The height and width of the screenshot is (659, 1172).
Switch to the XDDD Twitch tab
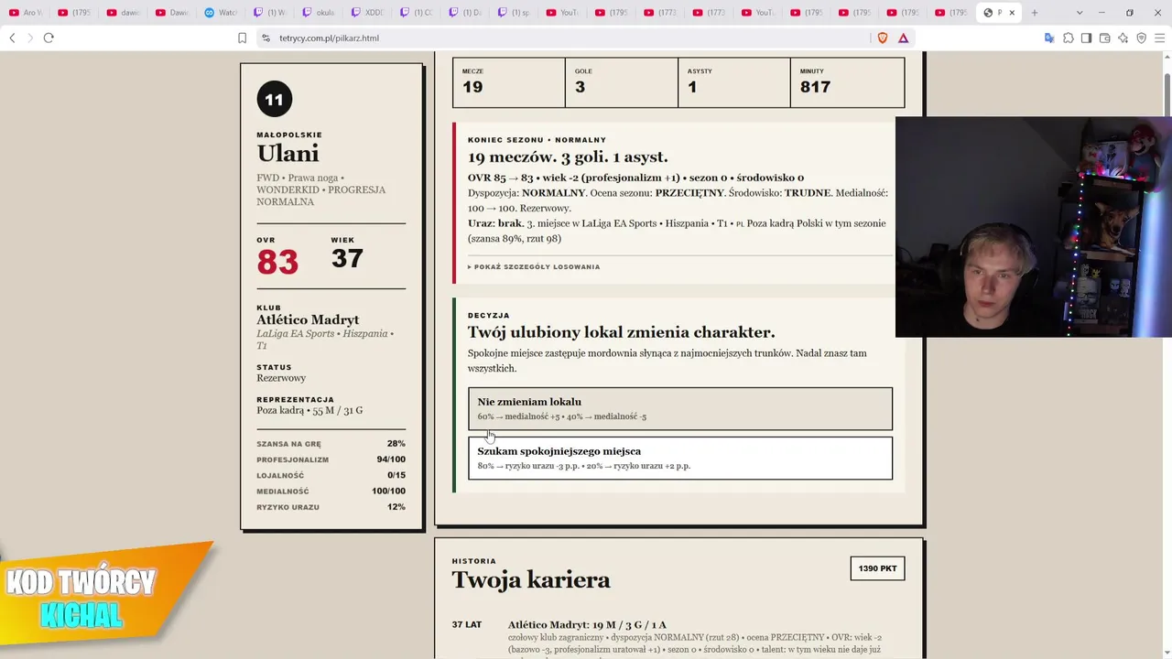pyautogui.click(x=369, y=13)
